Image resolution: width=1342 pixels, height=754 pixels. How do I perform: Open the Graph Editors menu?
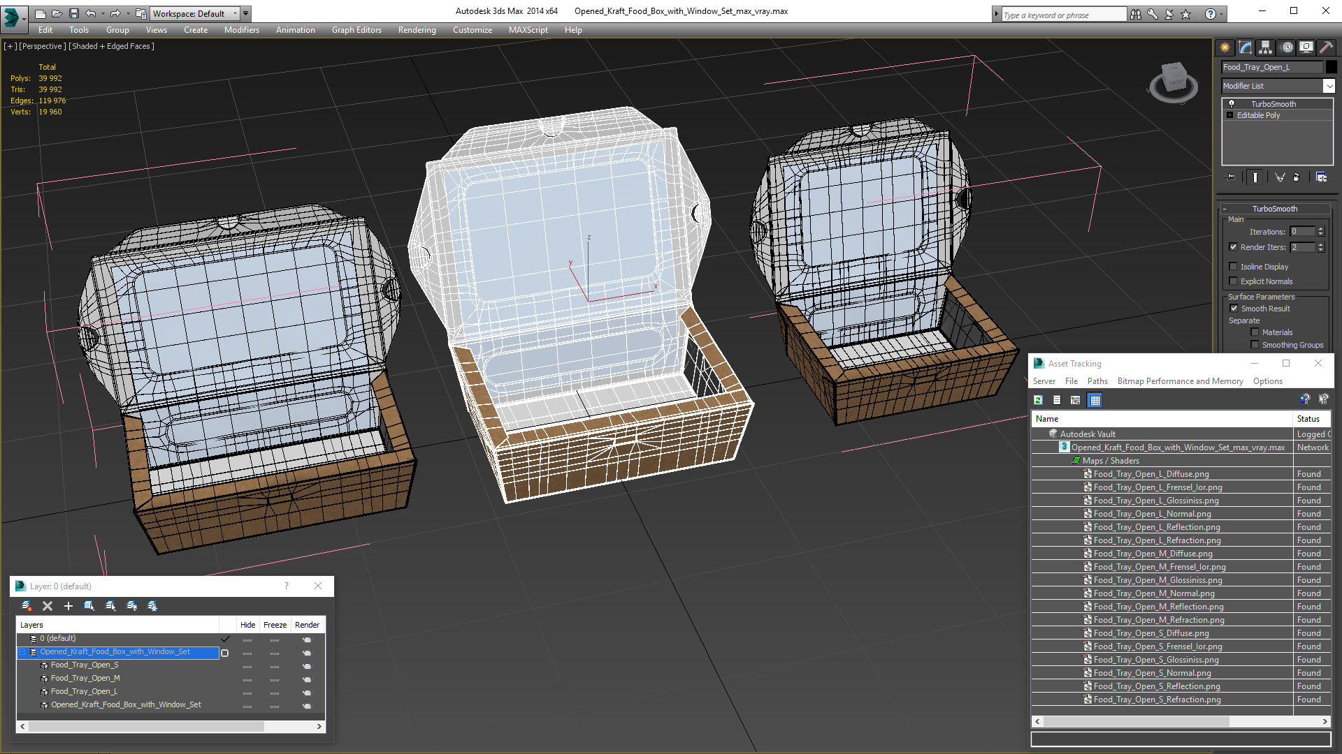(356, 30)
